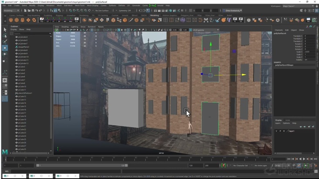Activate the Rotate tool in toolbox
The height and width of the screenshot is (179, 319).
pos(5,54)
